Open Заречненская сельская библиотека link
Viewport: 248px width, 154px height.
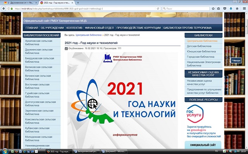click(x=39, y=112)
